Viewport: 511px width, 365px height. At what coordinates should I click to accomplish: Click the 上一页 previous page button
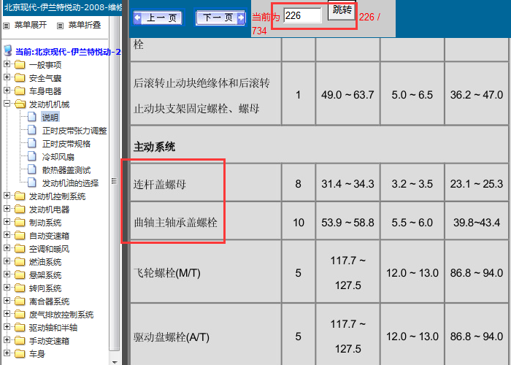158,18
